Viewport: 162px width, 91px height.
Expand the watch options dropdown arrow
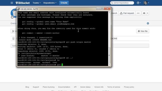coord(148,13)
